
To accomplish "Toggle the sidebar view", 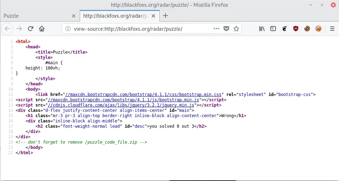I will (273, 29).
